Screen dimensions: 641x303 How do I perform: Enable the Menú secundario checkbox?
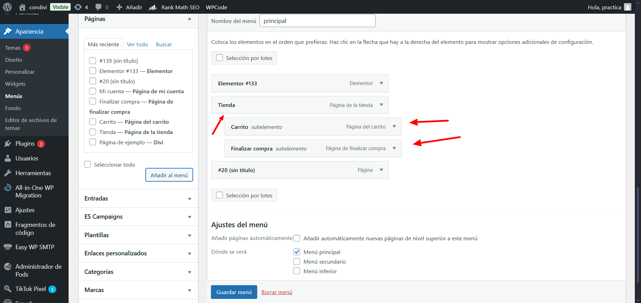[297, 262]
